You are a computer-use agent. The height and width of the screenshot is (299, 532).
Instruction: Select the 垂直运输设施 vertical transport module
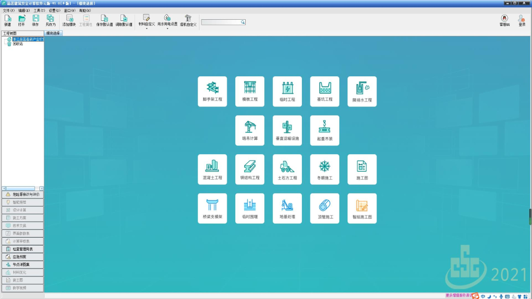click(x=287, y=130)
